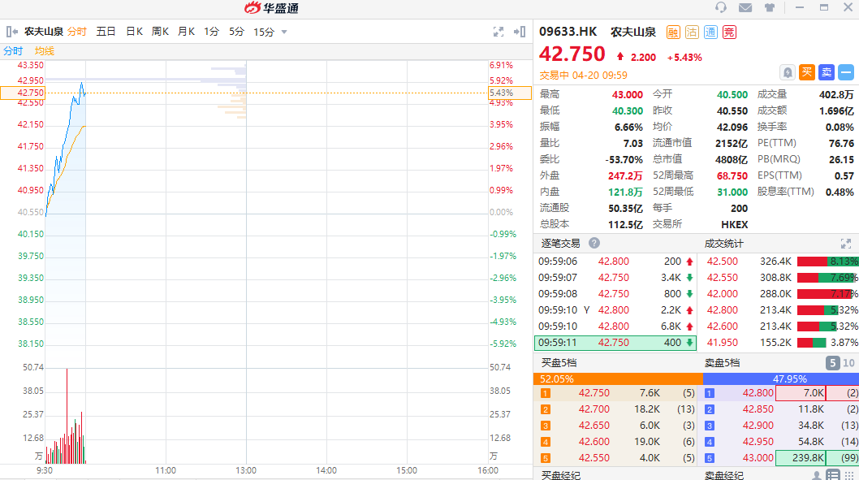Toggle the 均线 average line legend
This screenshot has width=859, height=480.
[45, 51]
